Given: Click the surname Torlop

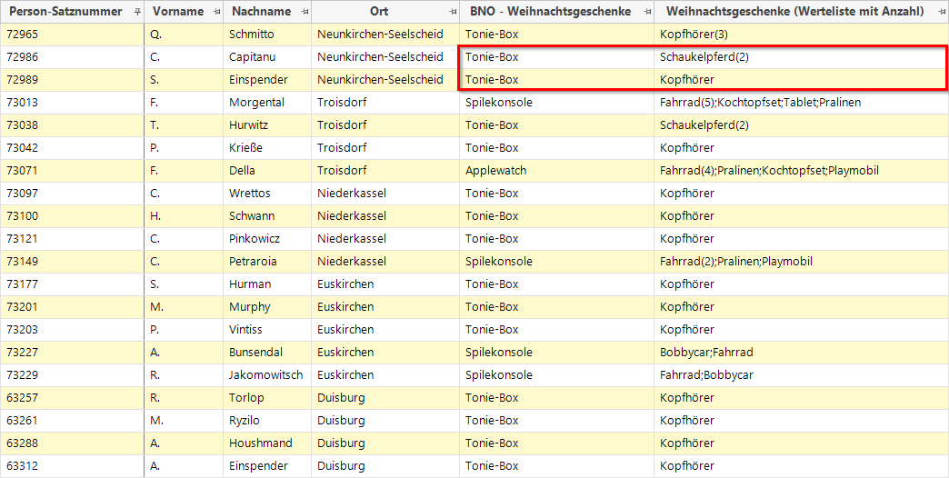Looking at the screenshot, I should 246,397.
